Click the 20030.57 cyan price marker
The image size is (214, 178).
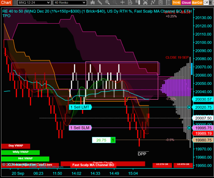coord(203,99)
